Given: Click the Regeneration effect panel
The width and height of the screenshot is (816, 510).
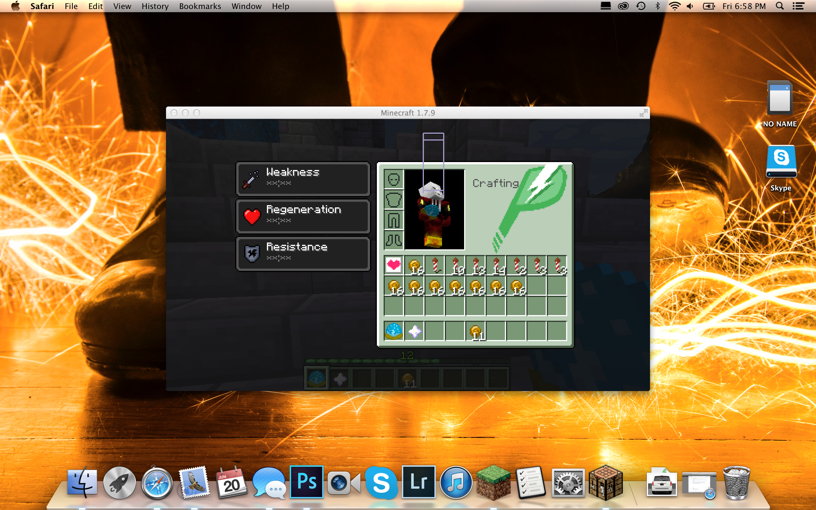Looking at the screenshot, I should click(x=303, y=216).
